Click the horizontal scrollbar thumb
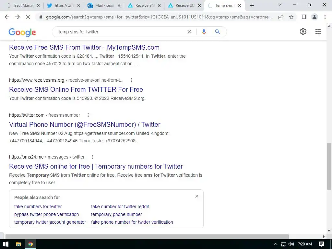Viewport: 332px width, 249px height. tap(147, 236)
